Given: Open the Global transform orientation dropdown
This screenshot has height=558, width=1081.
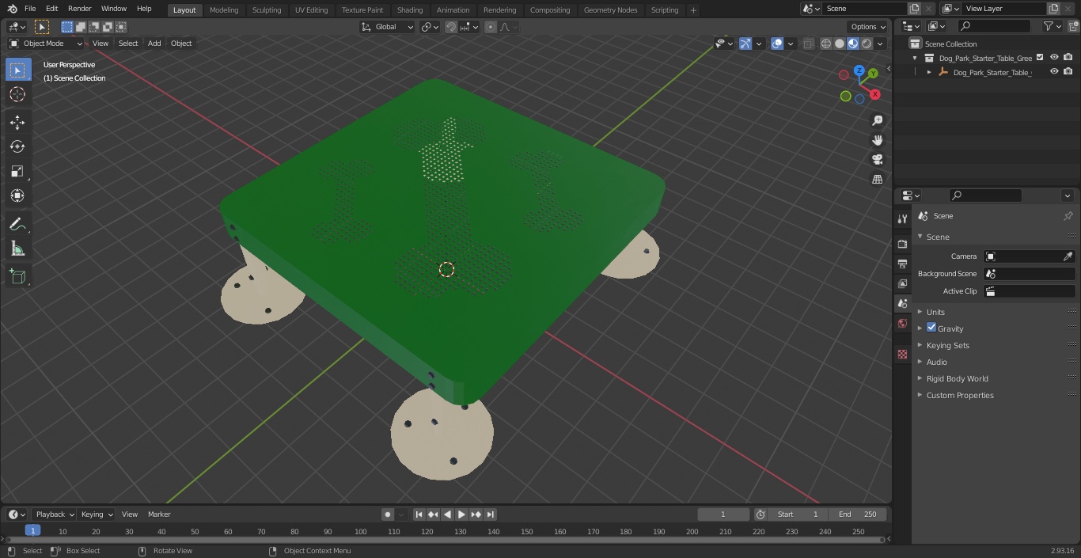Looking at the screenshot, I should [x=387, y=27].
